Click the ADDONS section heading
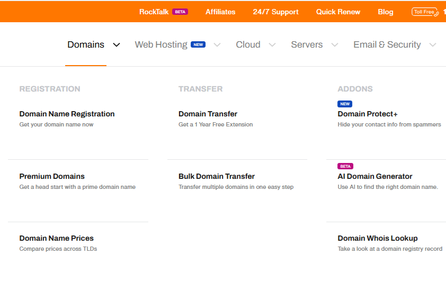The image size is (446, 282). [x=355, y=89]
